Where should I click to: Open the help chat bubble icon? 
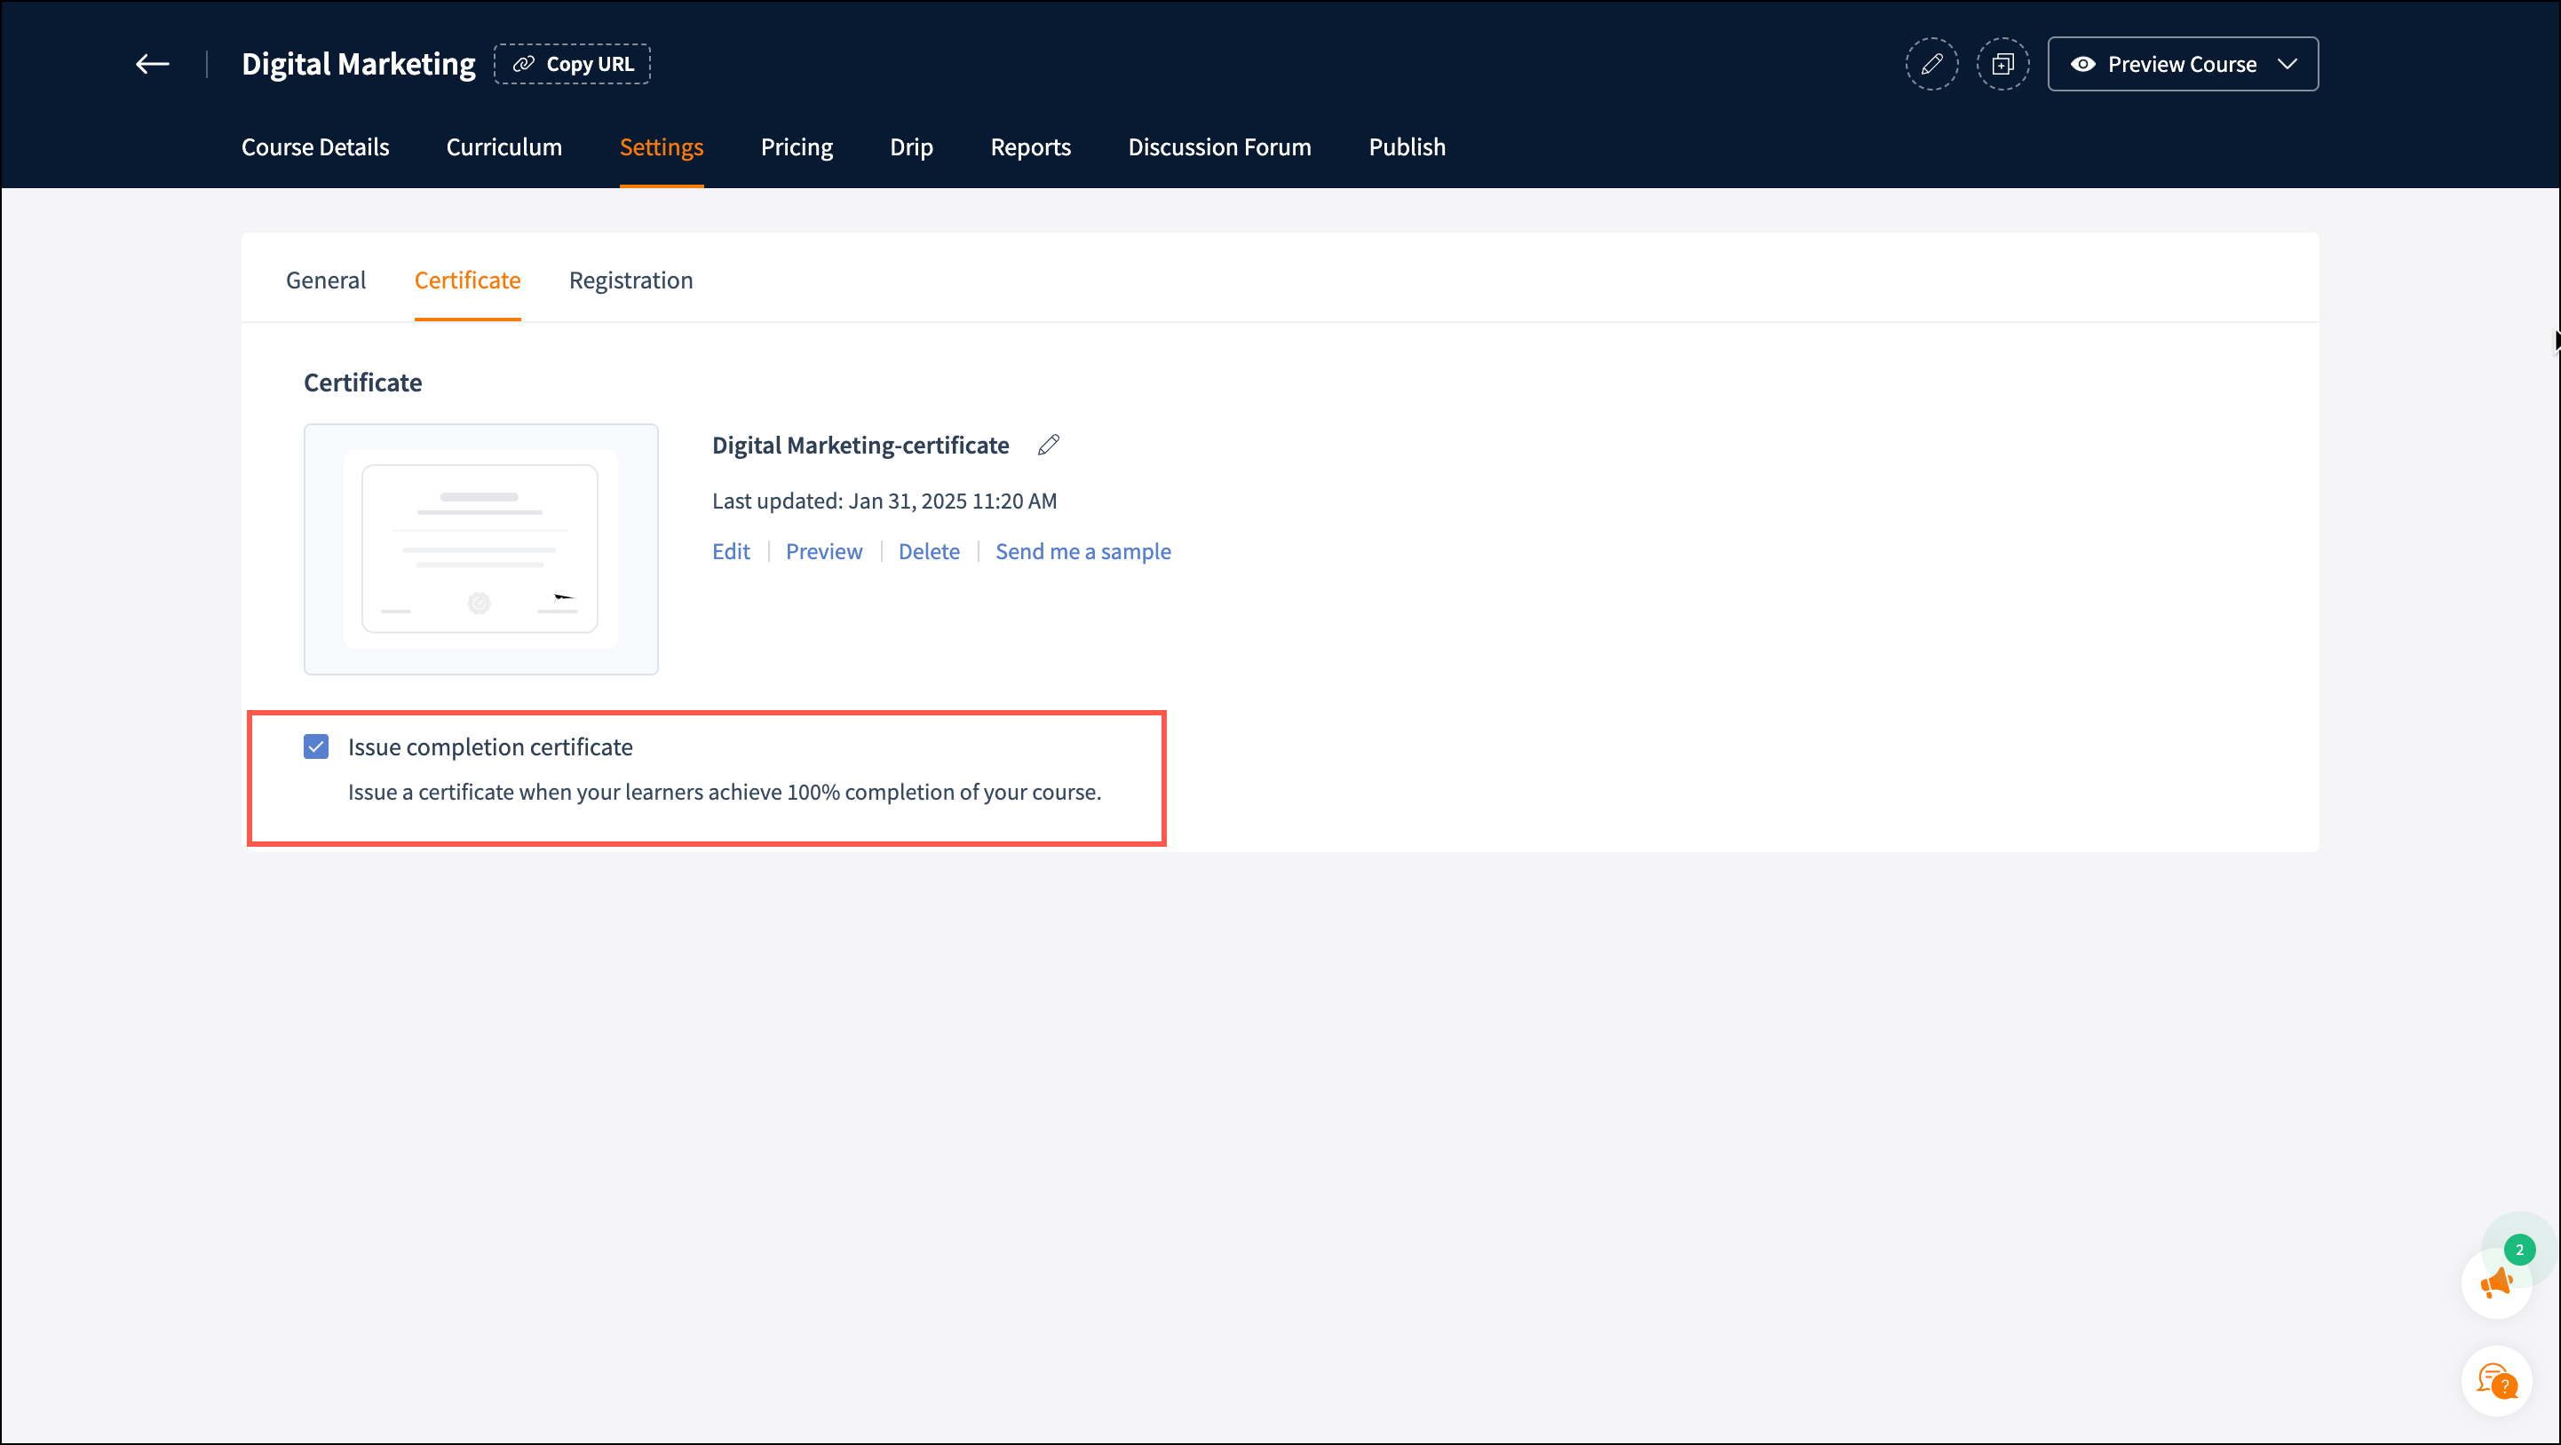tap(2495, 1380)
